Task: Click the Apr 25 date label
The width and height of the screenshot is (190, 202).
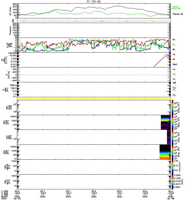Action: click(17, 198)
